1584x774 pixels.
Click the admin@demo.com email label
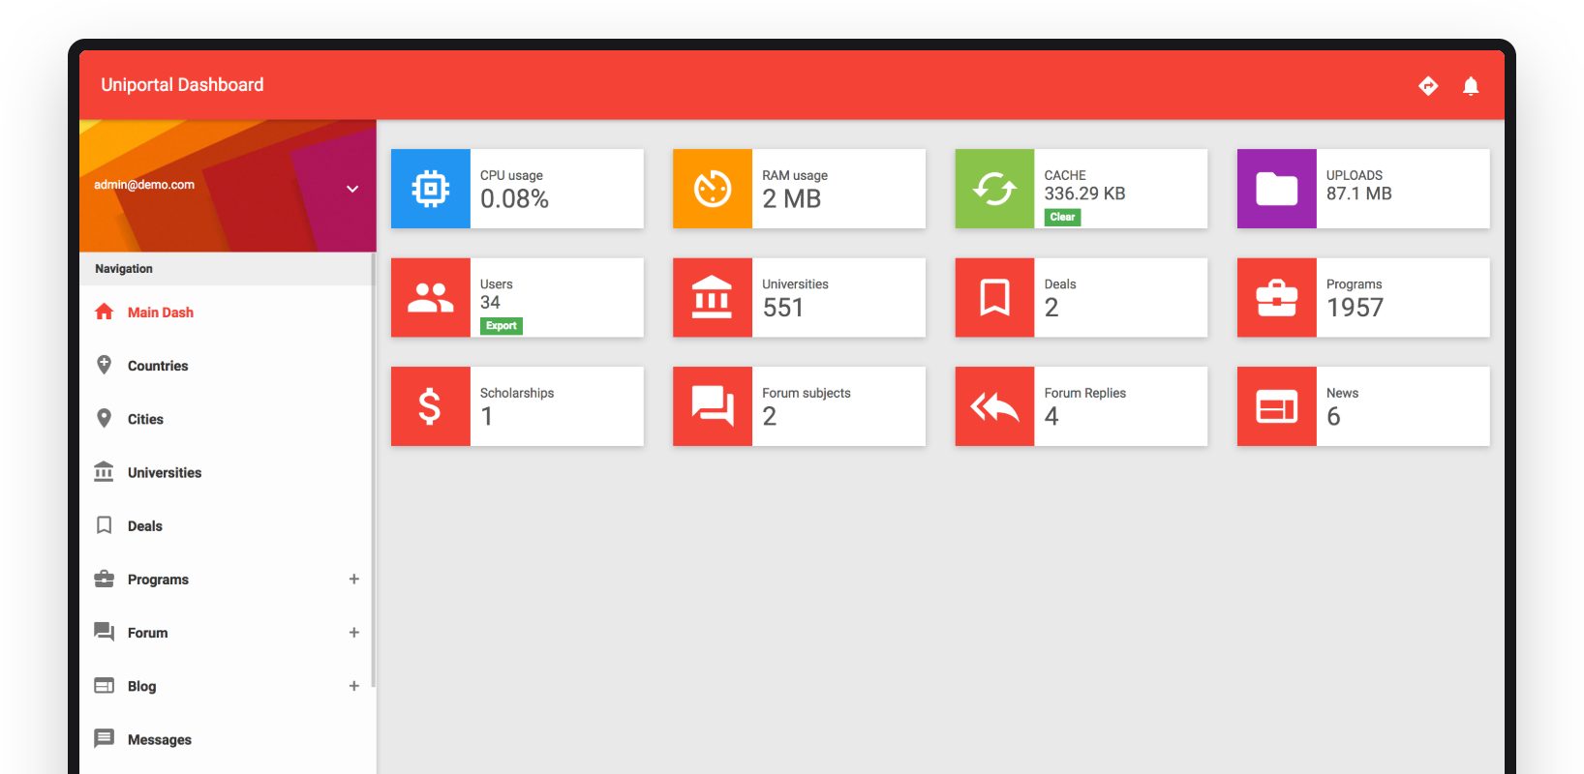pyautogui.click(x=144, y=185)
